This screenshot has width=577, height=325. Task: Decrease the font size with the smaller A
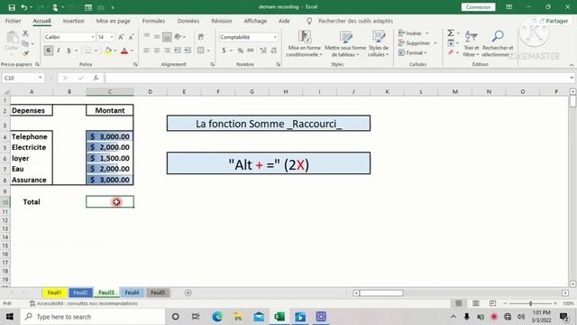(131, 37)
